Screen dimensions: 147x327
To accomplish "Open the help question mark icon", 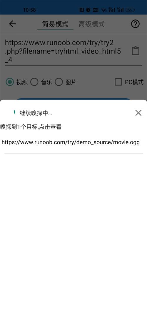I will pos(135,24).
